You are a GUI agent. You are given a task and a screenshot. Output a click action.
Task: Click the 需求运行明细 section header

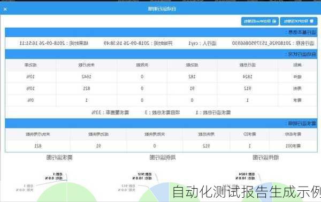(161, 124)
